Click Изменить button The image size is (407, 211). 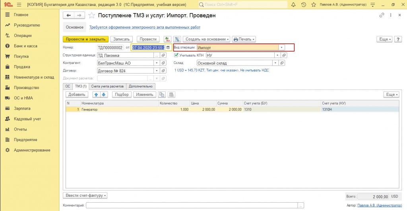[x=145, y=95]
